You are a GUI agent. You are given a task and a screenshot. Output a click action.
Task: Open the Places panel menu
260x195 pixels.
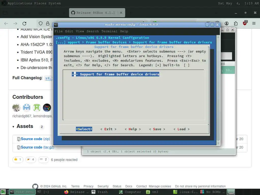pyautogui.click(x=40, y=3)
